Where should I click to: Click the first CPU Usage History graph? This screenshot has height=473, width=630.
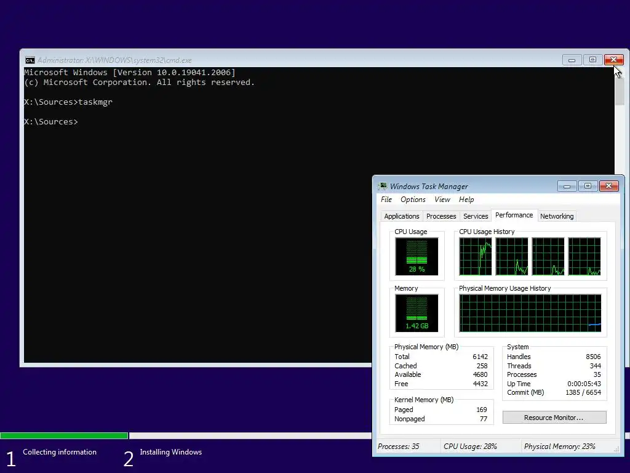point(476,256)
